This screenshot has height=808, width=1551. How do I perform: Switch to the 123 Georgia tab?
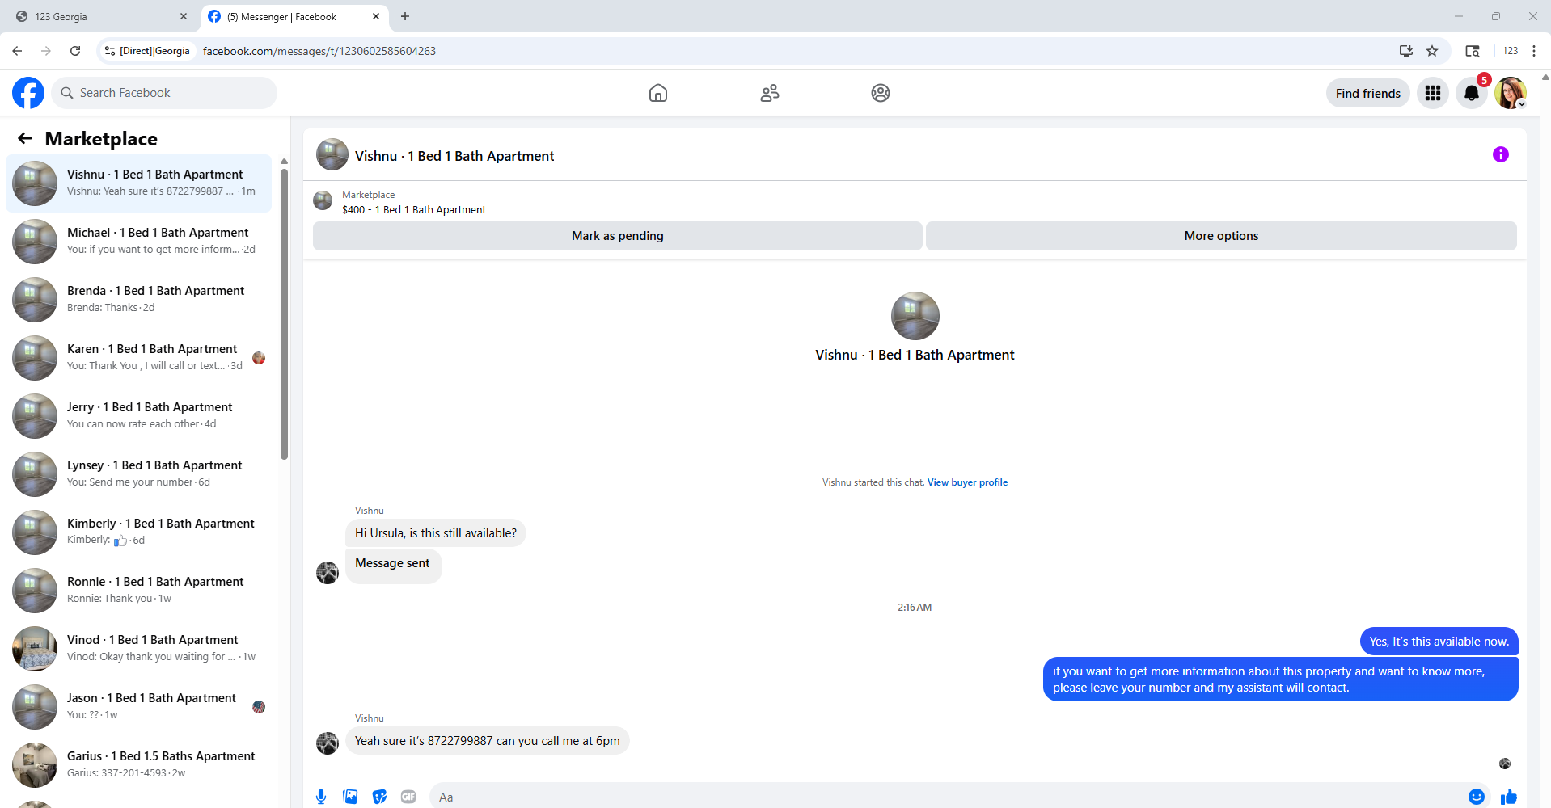[x=101, y=16]
